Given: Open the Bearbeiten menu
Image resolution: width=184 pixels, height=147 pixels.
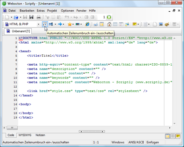Looking at the screenshot, I should coord(27,11).
